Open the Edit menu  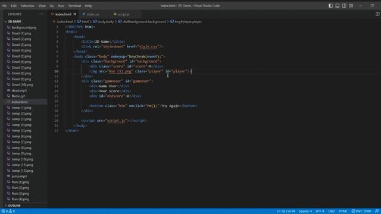click(13, 5)
